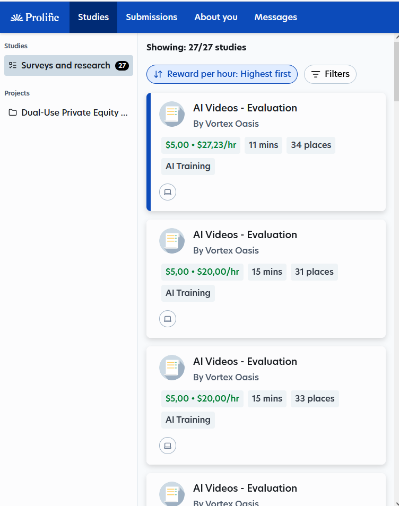Click the project folder icon
This screenshot has height=506, width=399.
tap(13, 112)
